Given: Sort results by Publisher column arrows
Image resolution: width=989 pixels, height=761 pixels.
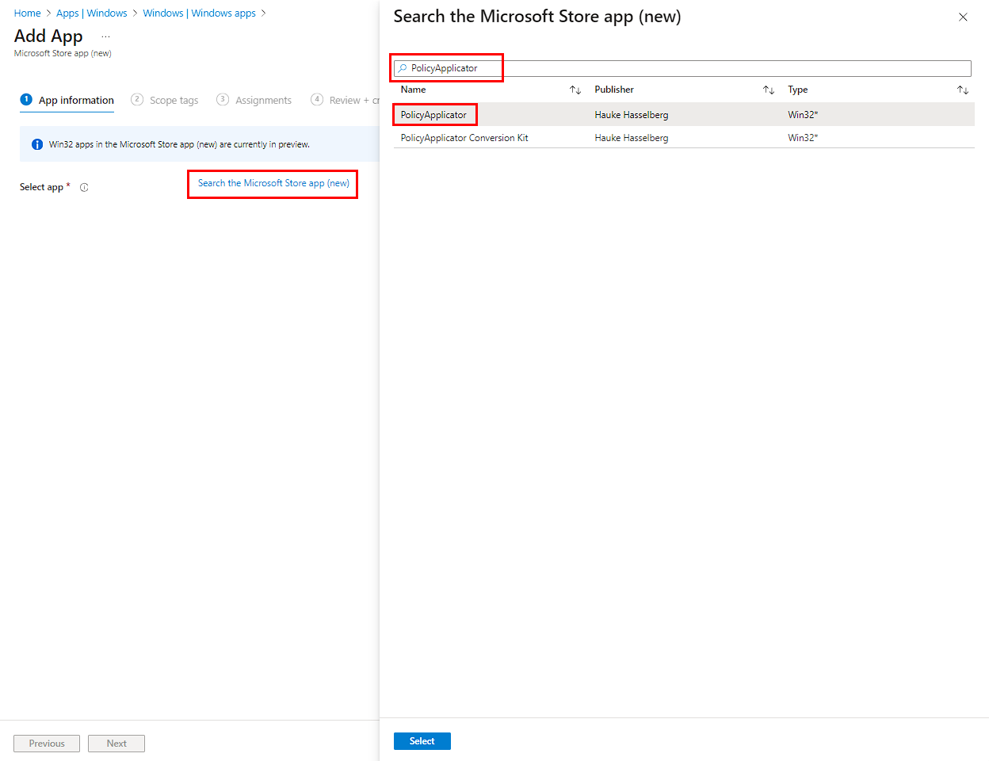Looking at the screenshot, I should [x=769, y=90].
